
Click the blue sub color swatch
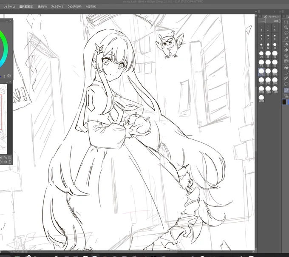[288, 102]
